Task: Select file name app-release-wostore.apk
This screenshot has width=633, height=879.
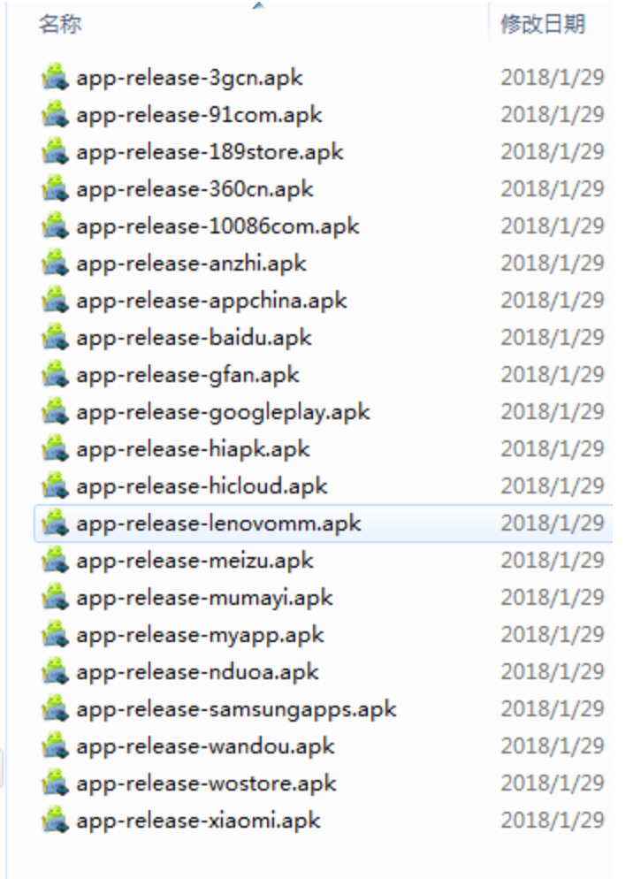Action: (x=206, y=784)
